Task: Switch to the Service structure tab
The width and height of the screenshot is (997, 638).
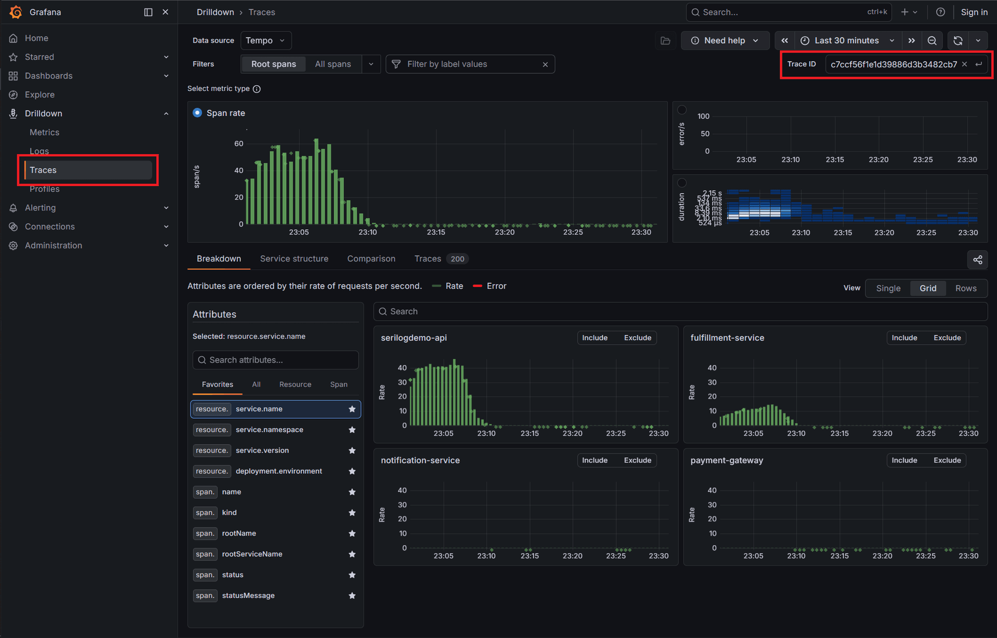Action: coord(294,258)
